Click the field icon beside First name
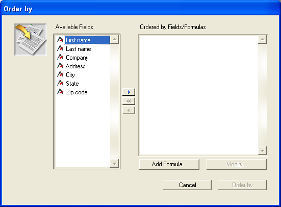The image size is (281, 207). [60, 40]
